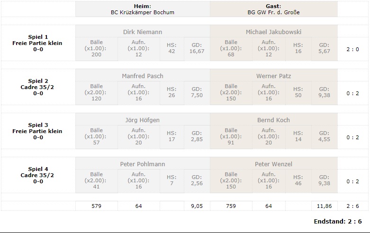Image resolution: width=370 pixels, height=233 pixels.
Task: Click the Spiel 4 Cadre 35/2 label
Action: pyautogui.click(x=37, y=175)
